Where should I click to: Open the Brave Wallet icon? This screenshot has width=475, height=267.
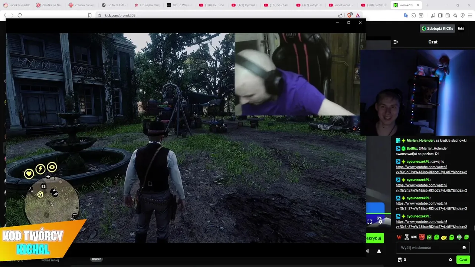coord(448,15)
